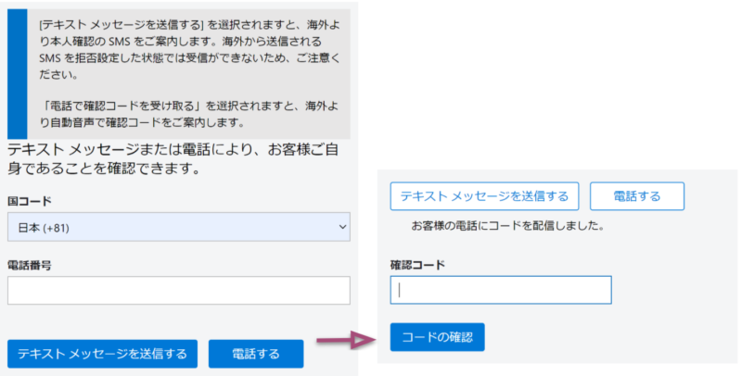The width and height of the screenshot is (742, 376).
Task: Click empty gray area right of コードの確認
Action: coord(612,337)
